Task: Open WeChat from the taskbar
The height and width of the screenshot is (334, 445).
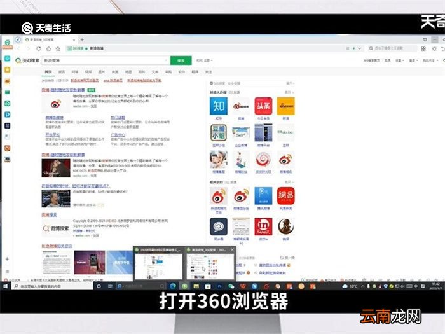Action: (x=231, y=286)
